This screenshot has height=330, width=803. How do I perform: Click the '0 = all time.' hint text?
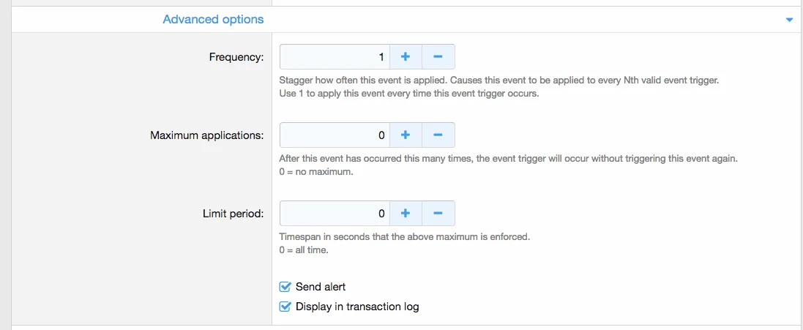304,250
